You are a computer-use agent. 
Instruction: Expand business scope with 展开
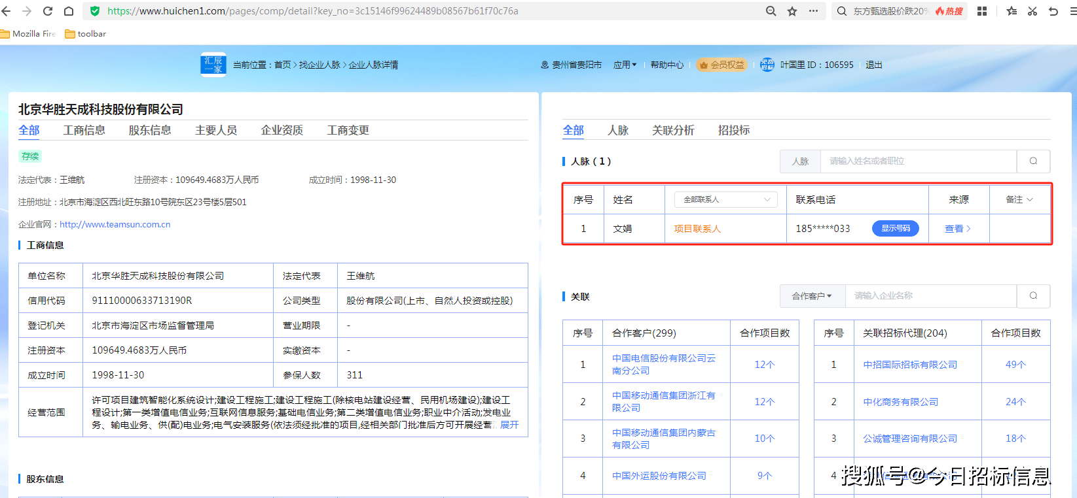click(x=509, y=425)
